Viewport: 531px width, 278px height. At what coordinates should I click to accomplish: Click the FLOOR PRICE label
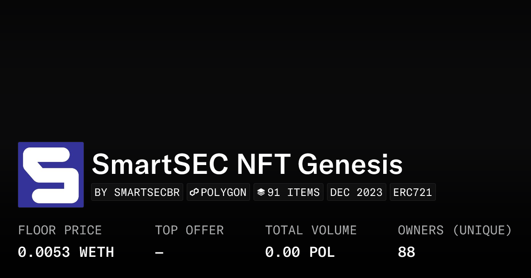(60, 230)
